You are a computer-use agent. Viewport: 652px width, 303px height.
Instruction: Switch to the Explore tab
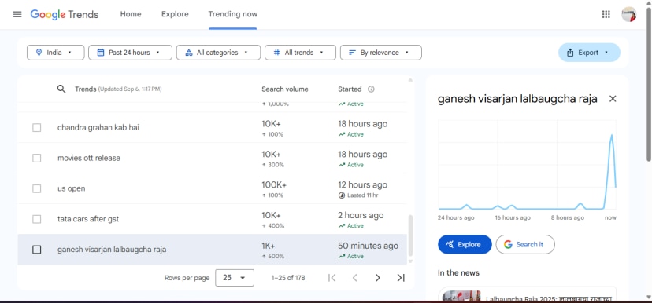pos(175,14)
